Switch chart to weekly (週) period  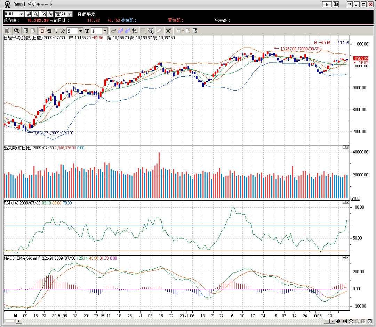[49, 31]
